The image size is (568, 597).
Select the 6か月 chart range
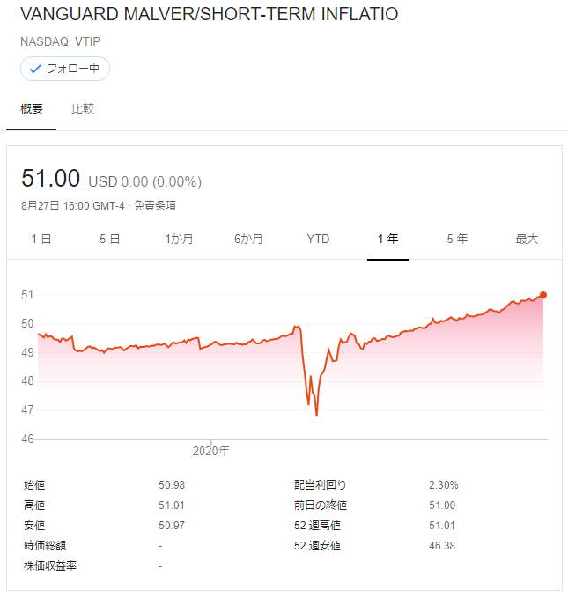(248, 240)
